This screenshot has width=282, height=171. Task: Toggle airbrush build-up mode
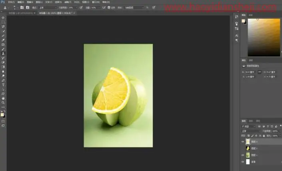[x=104, y=8]
